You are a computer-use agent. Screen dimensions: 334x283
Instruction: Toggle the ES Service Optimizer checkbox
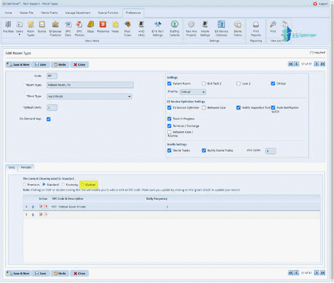click(169, 108)
